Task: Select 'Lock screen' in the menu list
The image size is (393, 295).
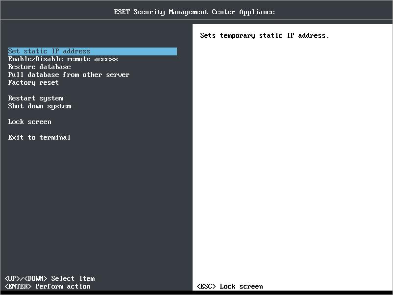Action: [29, 122]
